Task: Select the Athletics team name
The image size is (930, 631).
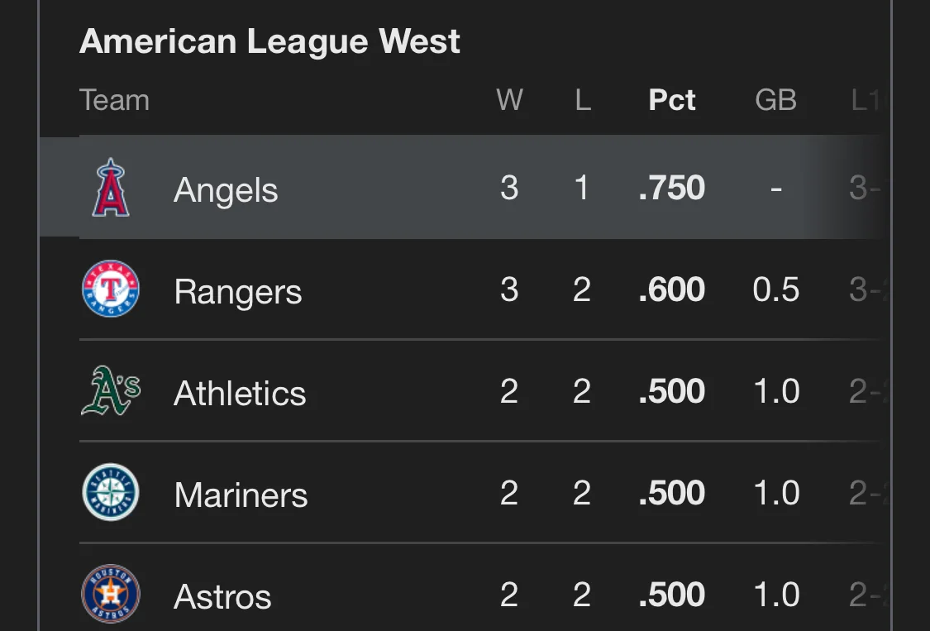Action: pyautogui.click(x=240, y=393)
